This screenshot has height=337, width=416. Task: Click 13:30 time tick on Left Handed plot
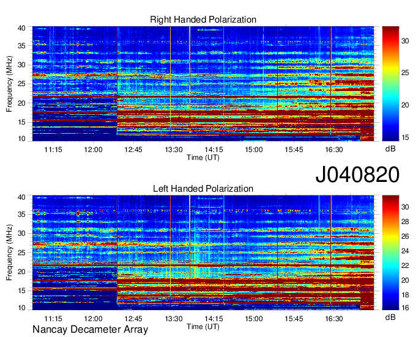(x=174, y=319)
